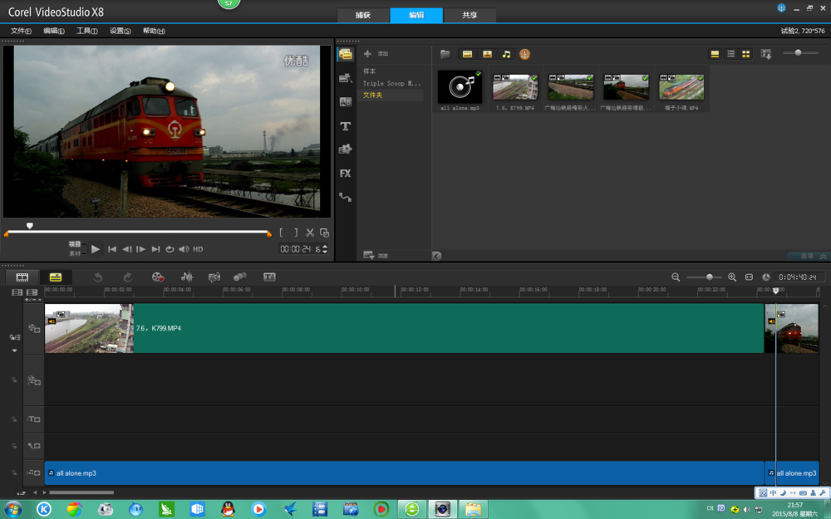Adjust the thumbnail size slider
Viewport: 831px width, 519px height.
(x=798, y=52)
